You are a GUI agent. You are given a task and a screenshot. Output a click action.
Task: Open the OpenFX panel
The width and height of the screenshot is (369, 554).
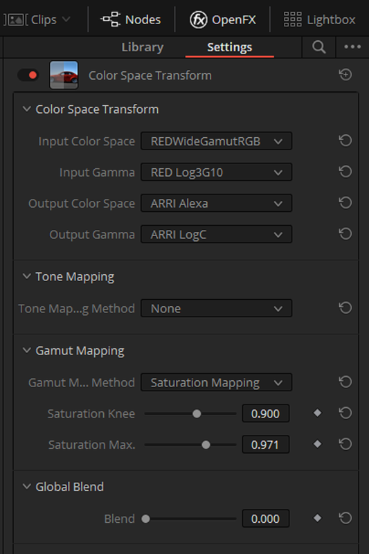tap(223, 19)
